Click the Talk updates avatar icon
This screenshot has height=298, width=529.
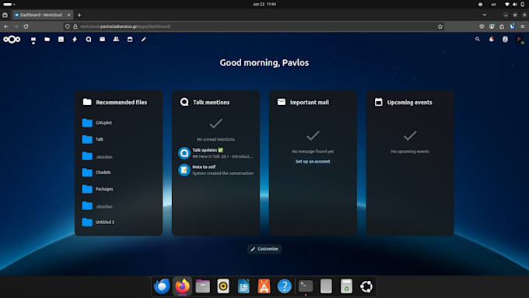point(184,153)
